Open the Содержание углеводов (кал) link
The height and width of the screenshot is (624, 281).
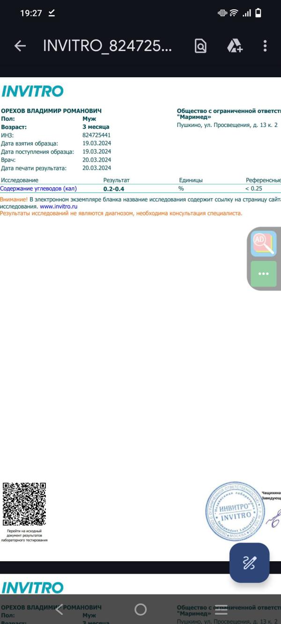(38, 188)
